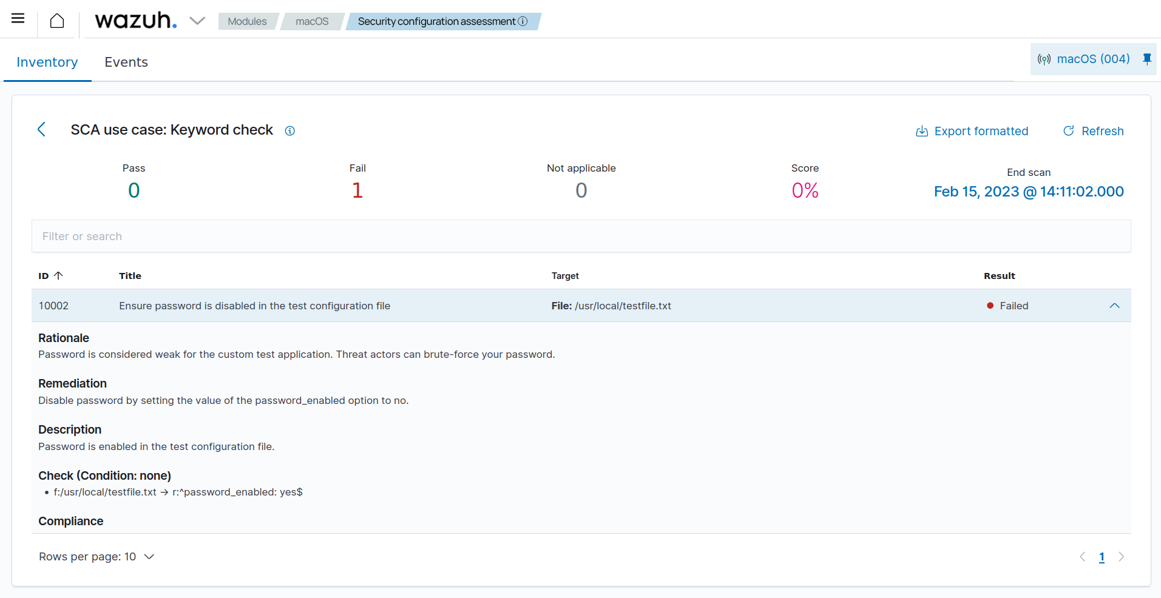Go to the home icon
The width and height of the screenshot is (1161, 598).
[x=57, y=21]
